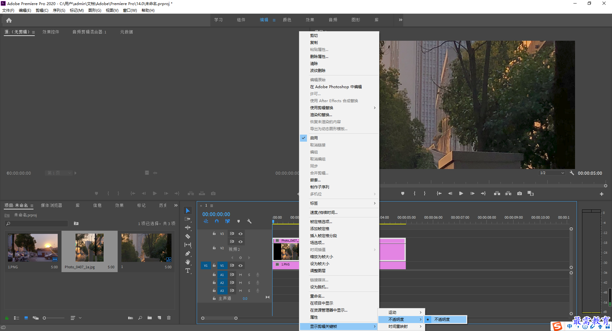Click Comparison View icon in Program monitor

[530, 194]
